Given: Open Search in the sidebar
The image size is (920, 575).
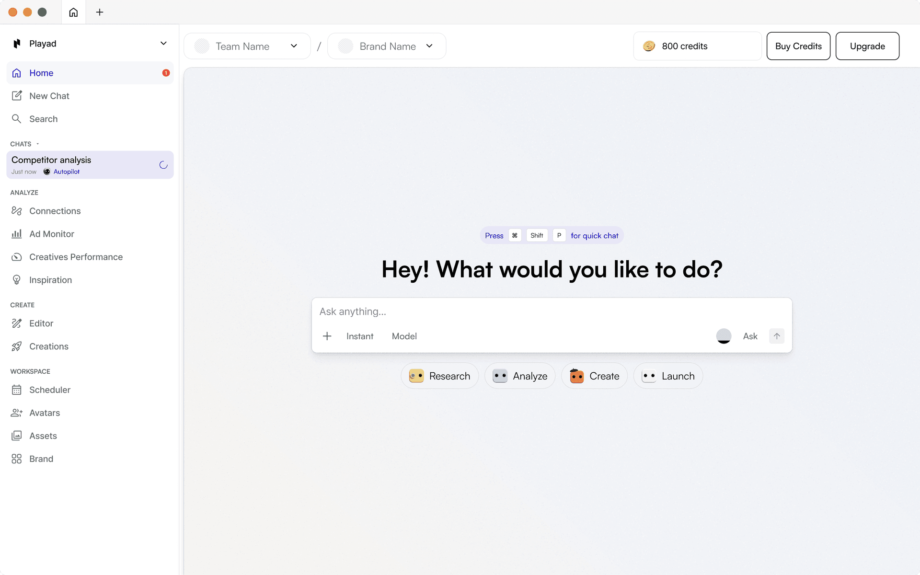Looking at the screenshot, I should pyautogui.click(x=90, y=119).
